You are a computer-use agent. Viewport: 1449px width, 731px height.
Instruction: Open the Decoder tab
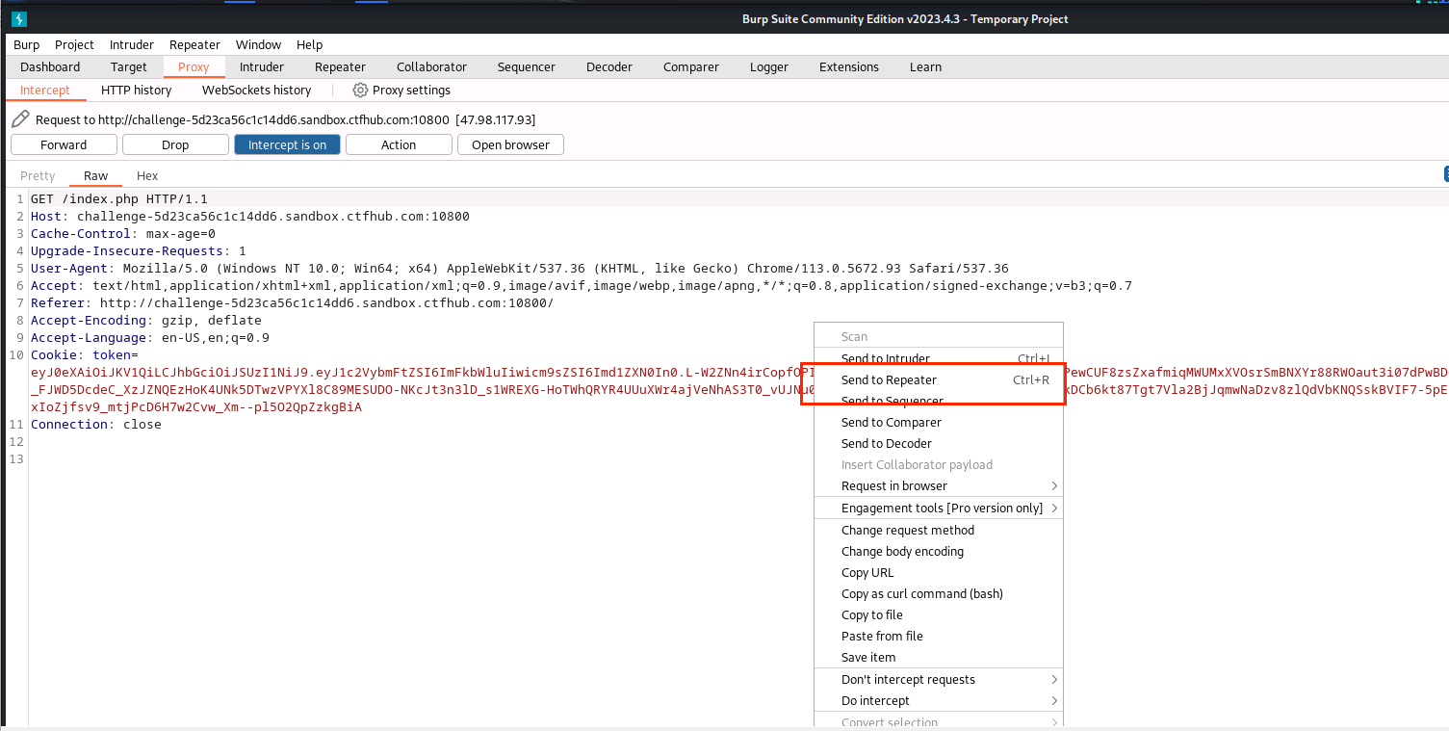coord(609,66)
